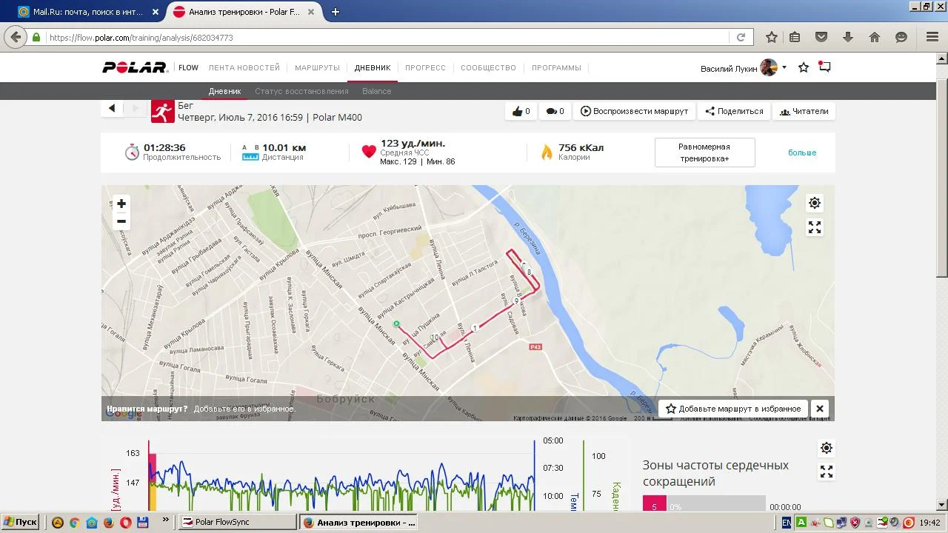The height and width of the screenshot is (533, 948).
Task: Open the Прогресс menu item
Action: tap(425, 67)
